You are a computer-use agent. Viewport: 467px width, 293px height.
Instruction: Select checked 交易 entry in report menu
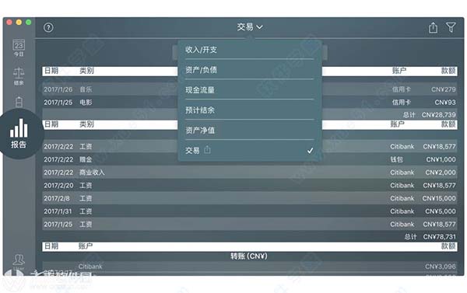[x=250, y=151]
